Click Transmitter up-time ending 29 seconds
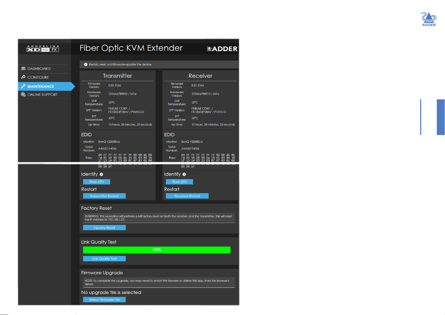The width and height of the screenshot is (445, 315). click(x=130, y=125)
